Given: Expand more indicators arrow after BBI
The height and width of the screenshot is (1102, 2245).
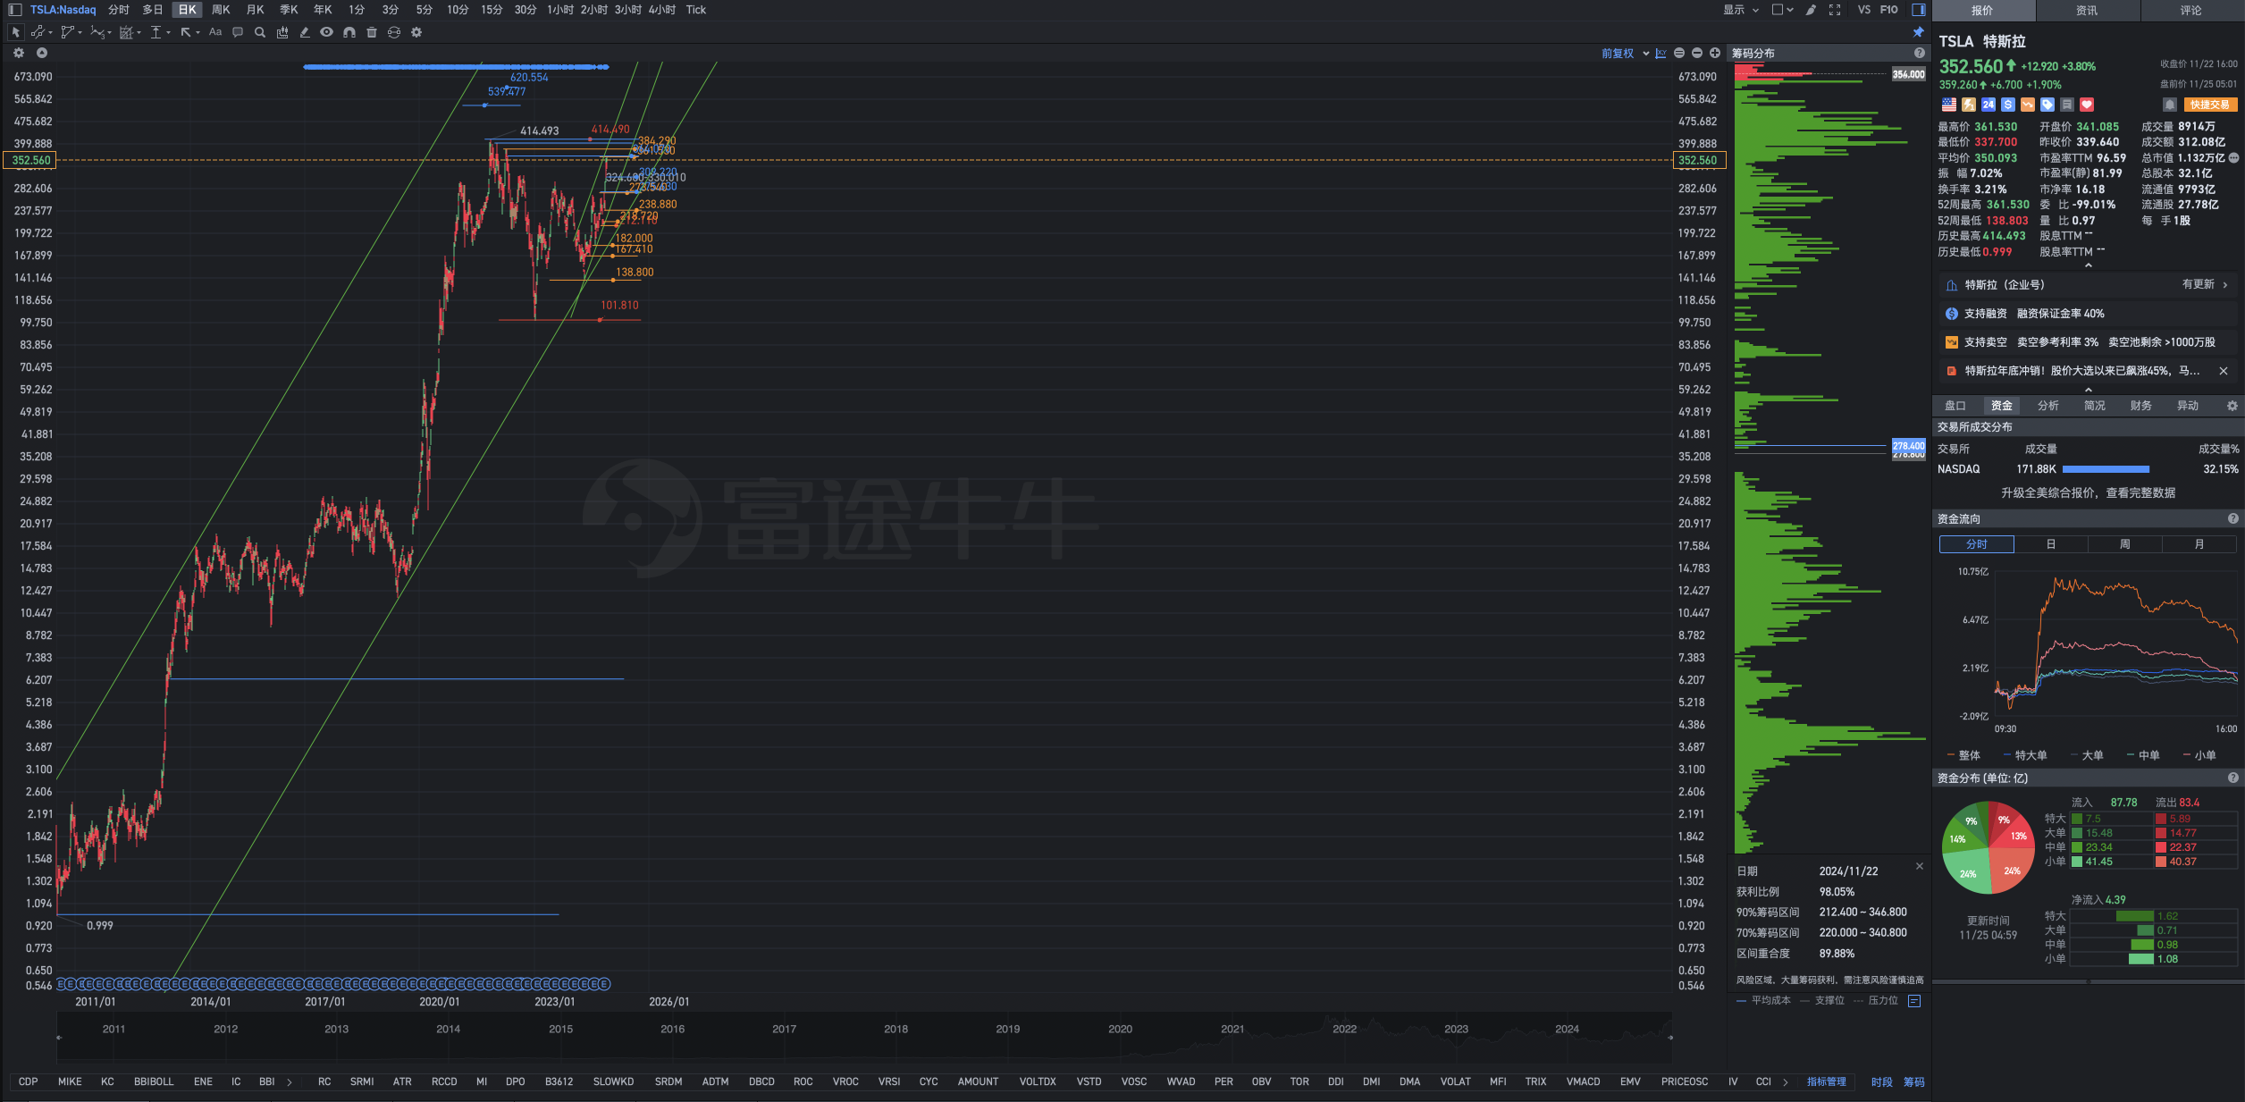Looking at the screenshot, I should tap(290, 1082).
